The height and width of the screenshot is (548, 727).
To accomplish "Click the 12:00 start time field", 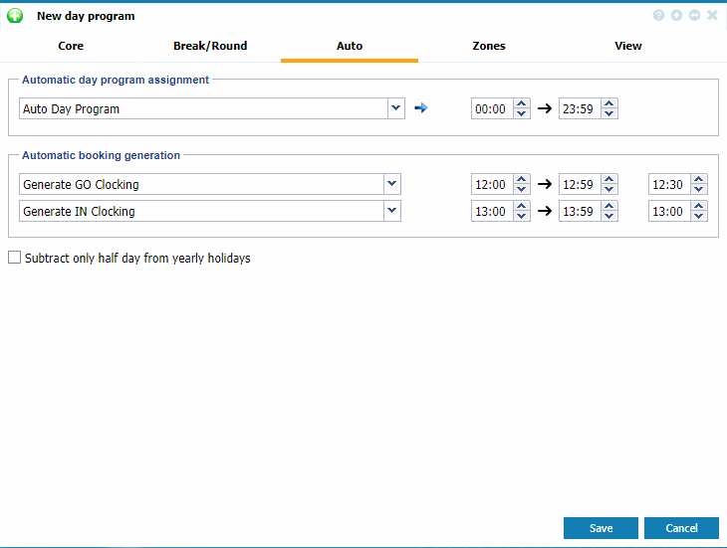I will [x=491, y=184].
